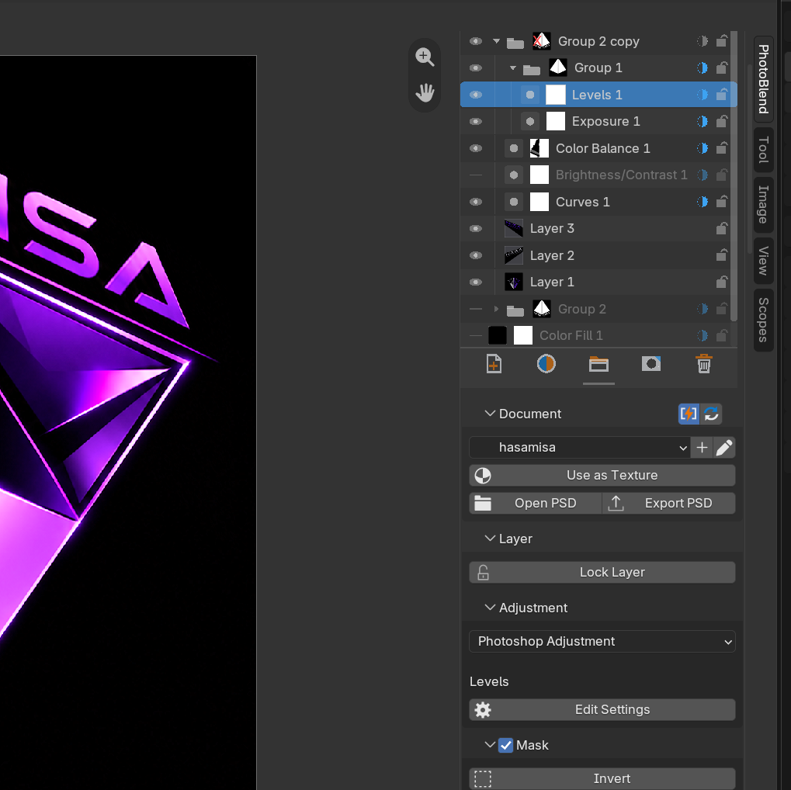Screen dimensions: 791x790
Task: Click clipping half-circle icon on Curves 1
Action: pos(703,202)
